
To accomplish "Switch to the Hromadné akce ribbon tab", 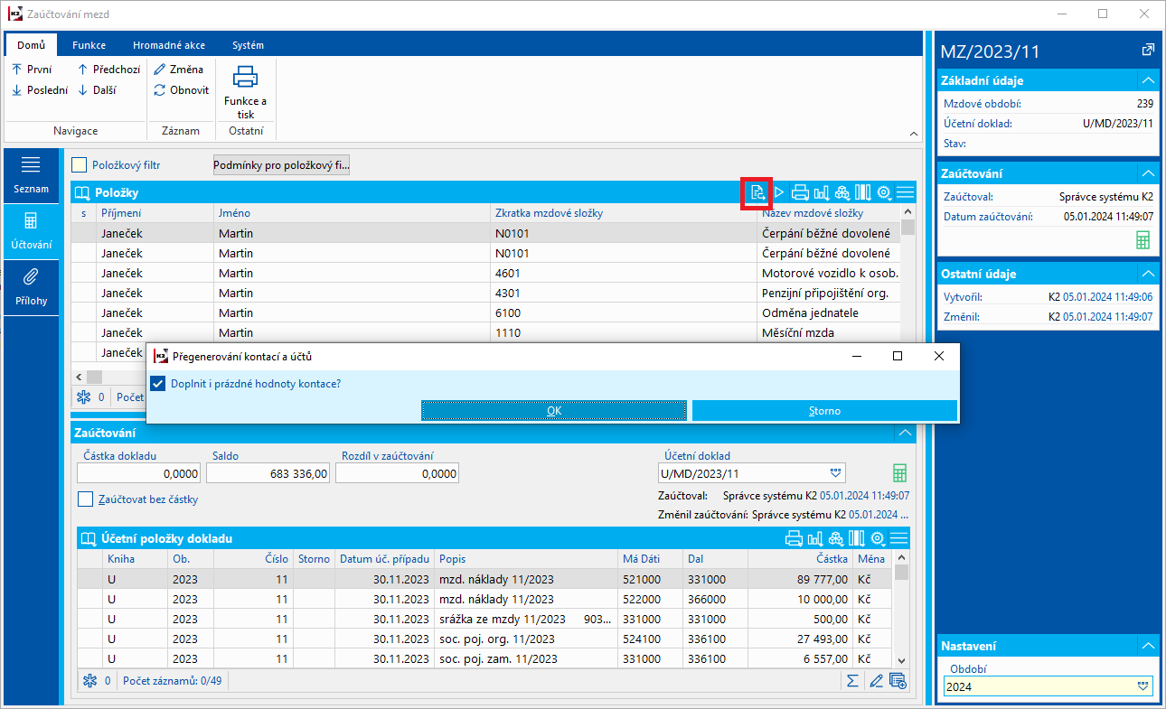I will click(x=168, y=45).
